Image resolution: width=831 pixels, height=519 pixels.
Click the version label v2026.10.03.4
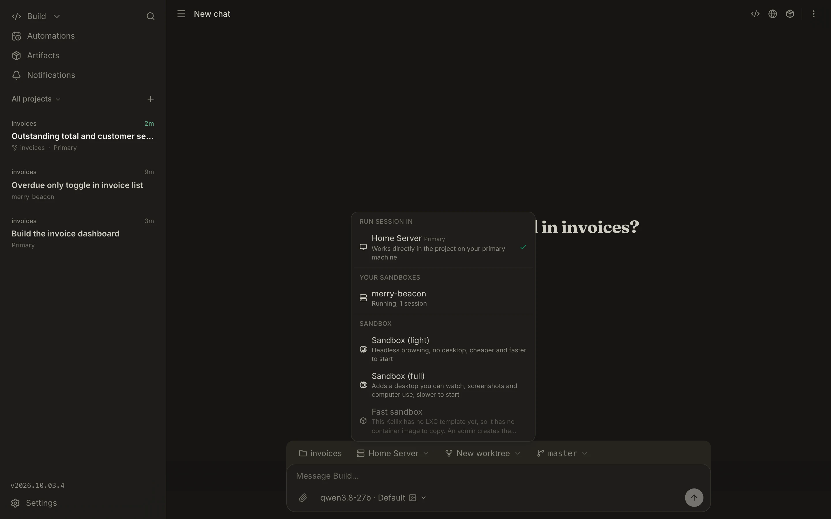38,486
